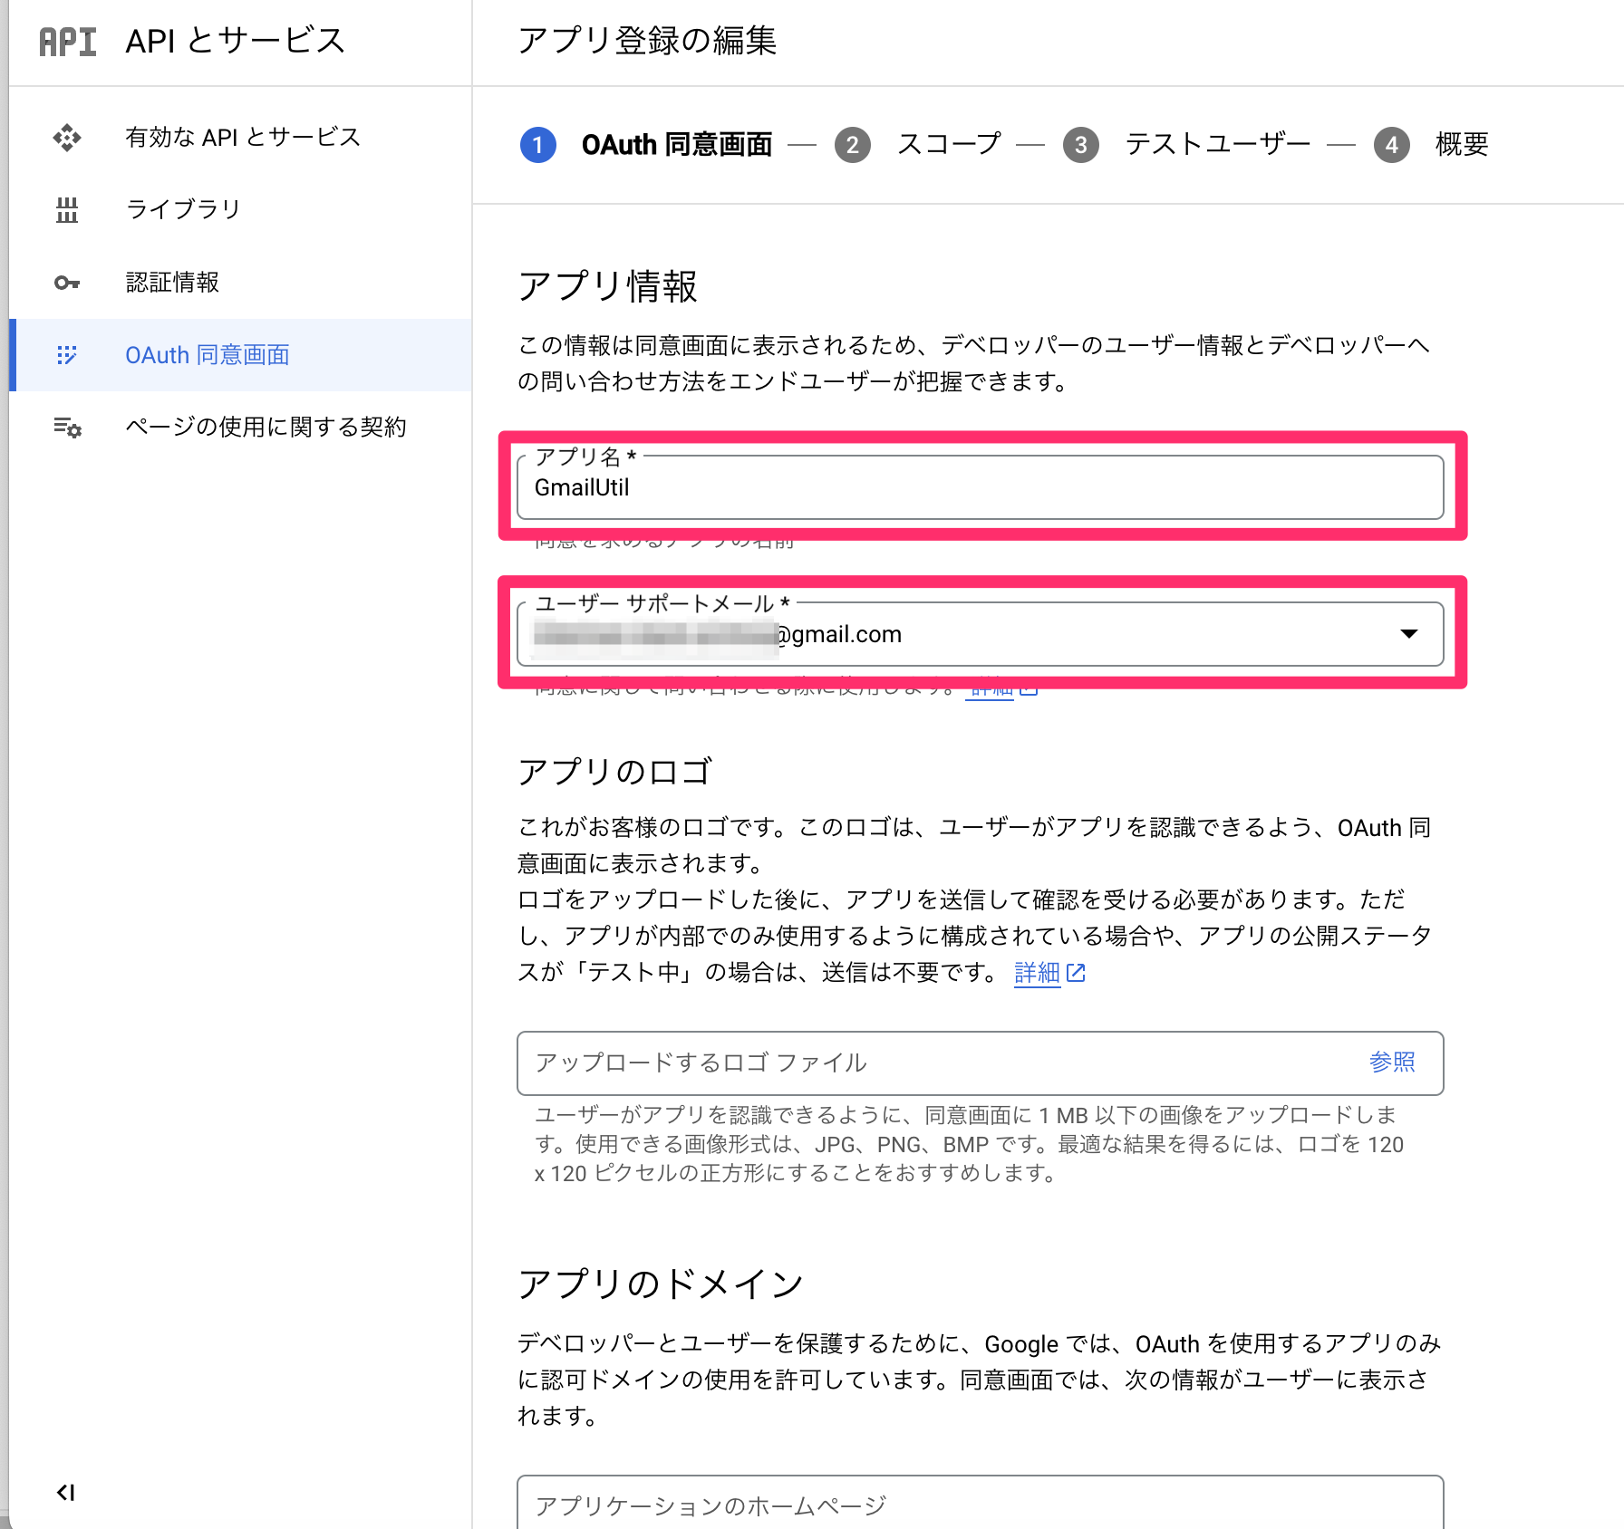Open 認証情報 in the sidebar
1624x1529 pixels.
pos(240,283)
